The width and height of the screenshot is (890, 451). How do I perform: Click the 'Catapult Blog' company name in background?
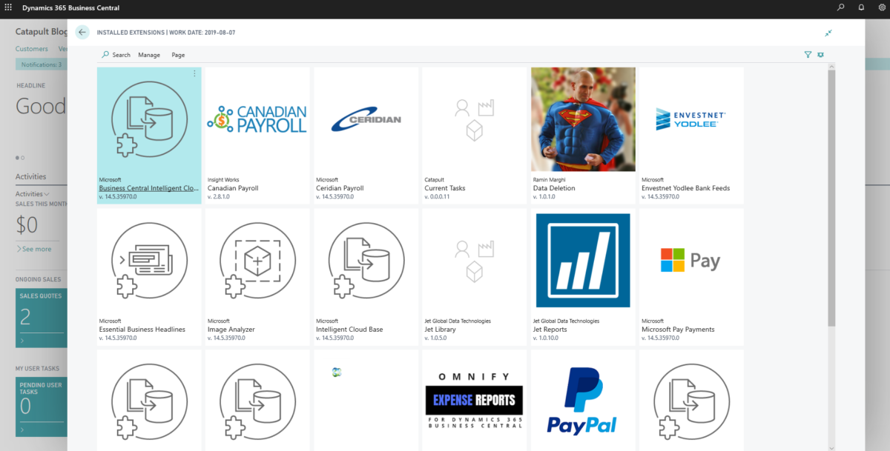42,32
